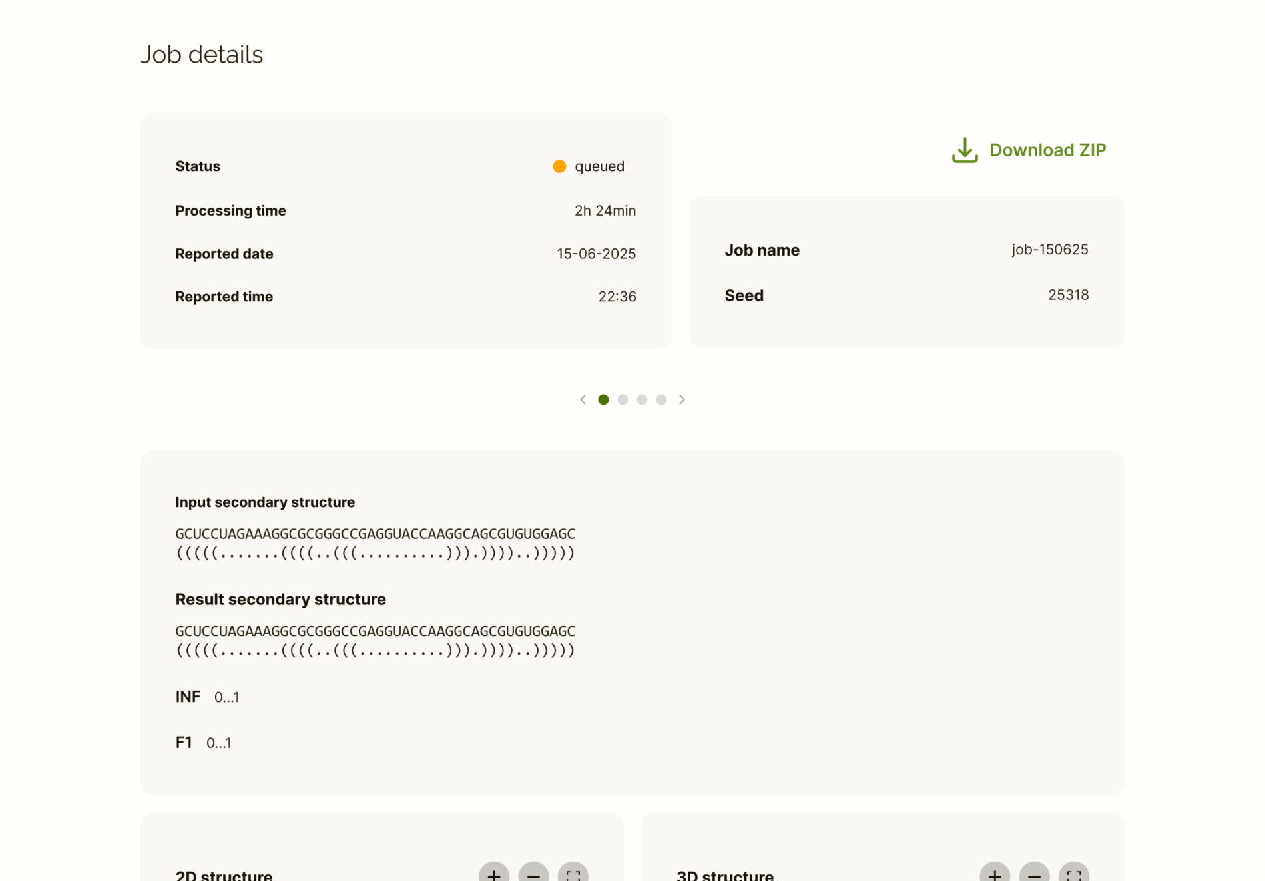Click the result secondary structure dot-bracket string

pos(375,650)
